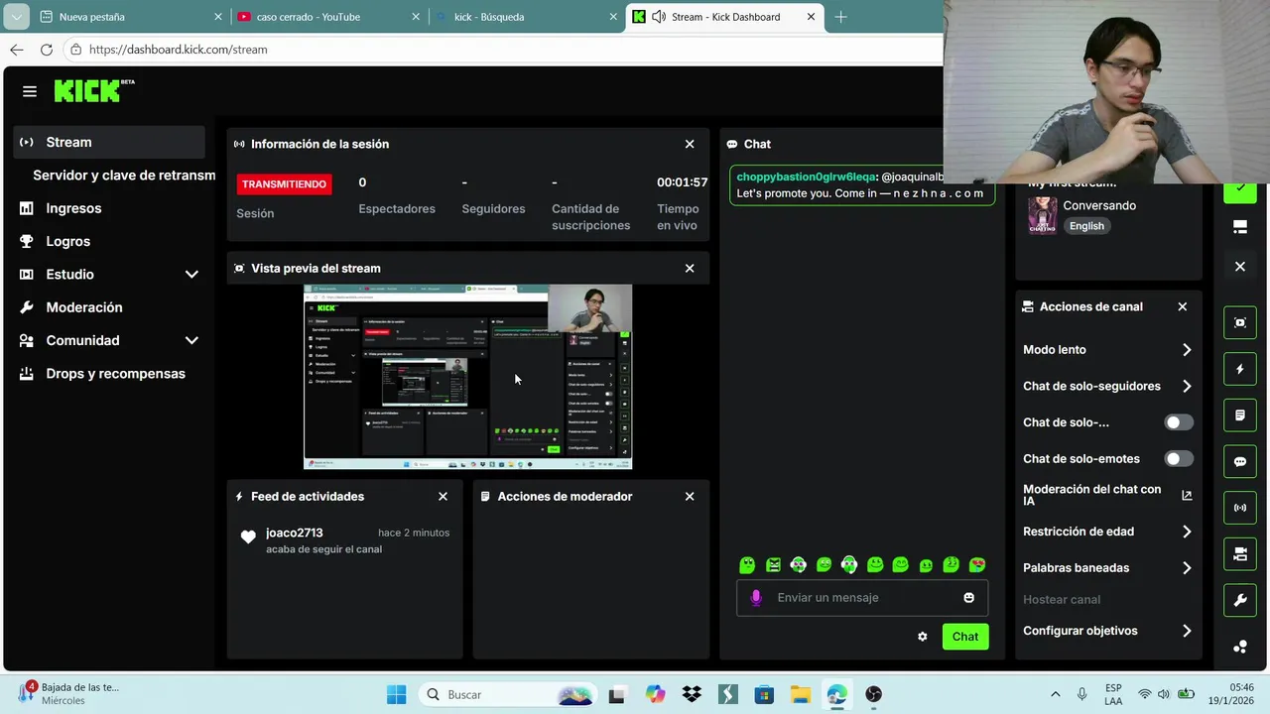Close the Acciones de canal panel
This screenshot has height=714, width=1270.
(1183, 306)
